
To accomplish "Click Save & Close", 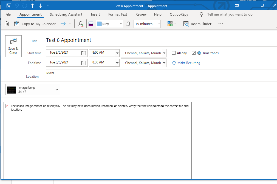I will [13, 46].
